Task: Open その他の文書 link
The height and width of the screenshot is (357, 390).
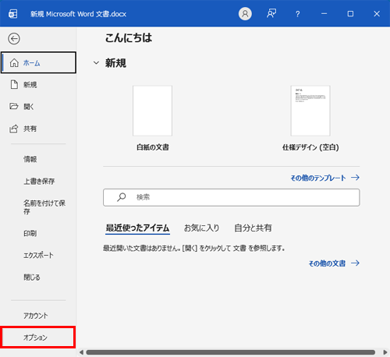Action: click(334, 263)
